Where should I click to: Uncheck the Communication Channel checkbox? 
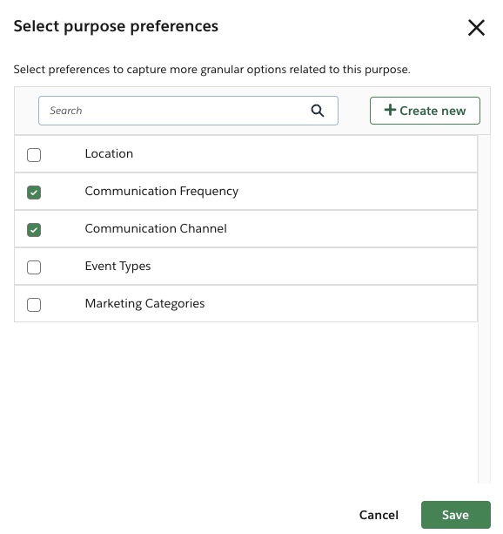click(x=34, y=230)
